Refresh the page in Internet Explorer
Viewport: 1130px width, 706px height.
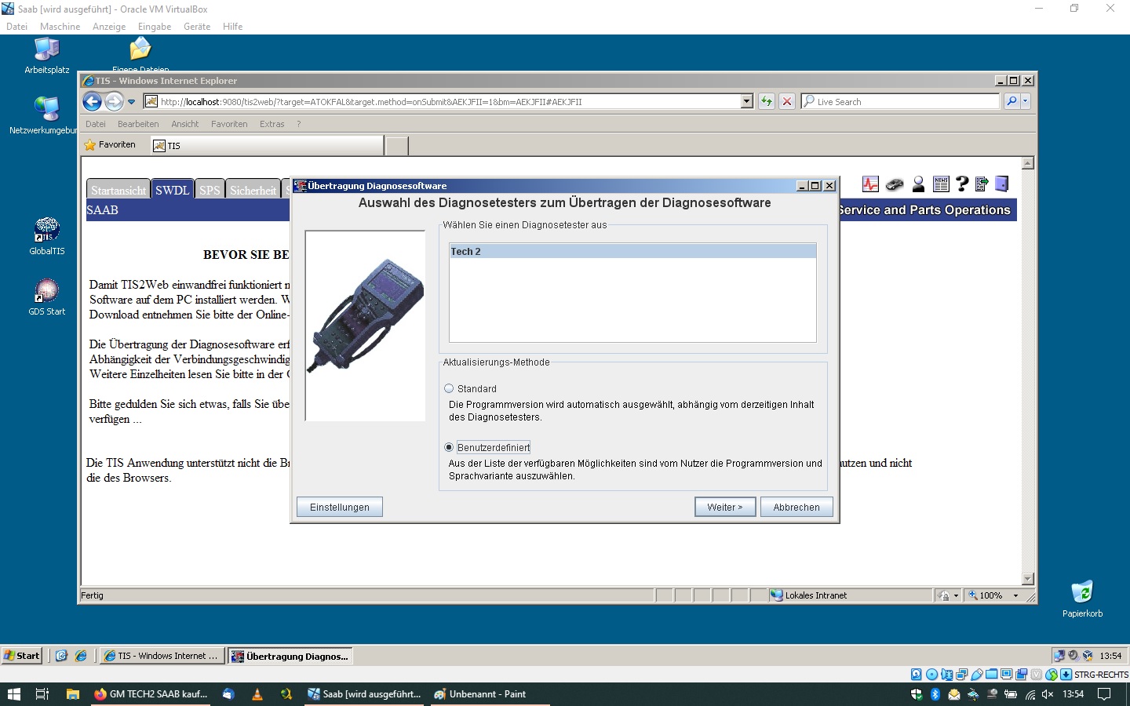point(767,101)
